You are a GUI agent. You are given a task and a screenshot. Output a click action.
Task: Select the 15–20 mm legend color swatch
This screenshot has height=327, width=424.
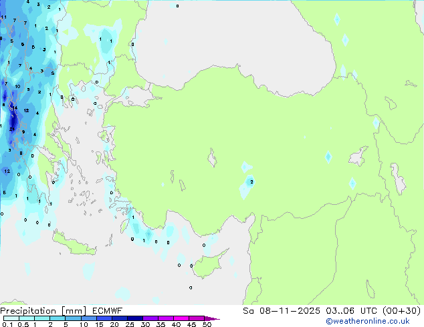tap(104, 318)
